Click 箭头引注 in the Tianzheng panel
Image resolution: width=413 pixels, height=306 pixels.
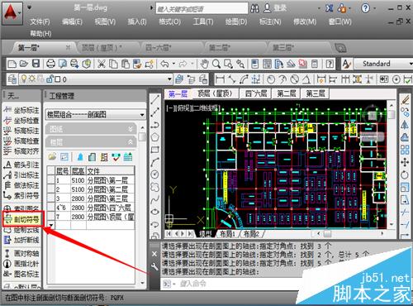pos(21,165)
